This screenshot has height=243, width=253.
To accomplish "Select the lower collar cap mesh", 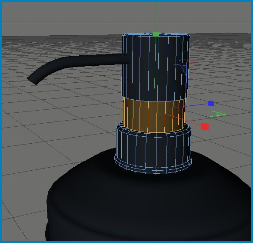I will (153, 148).
